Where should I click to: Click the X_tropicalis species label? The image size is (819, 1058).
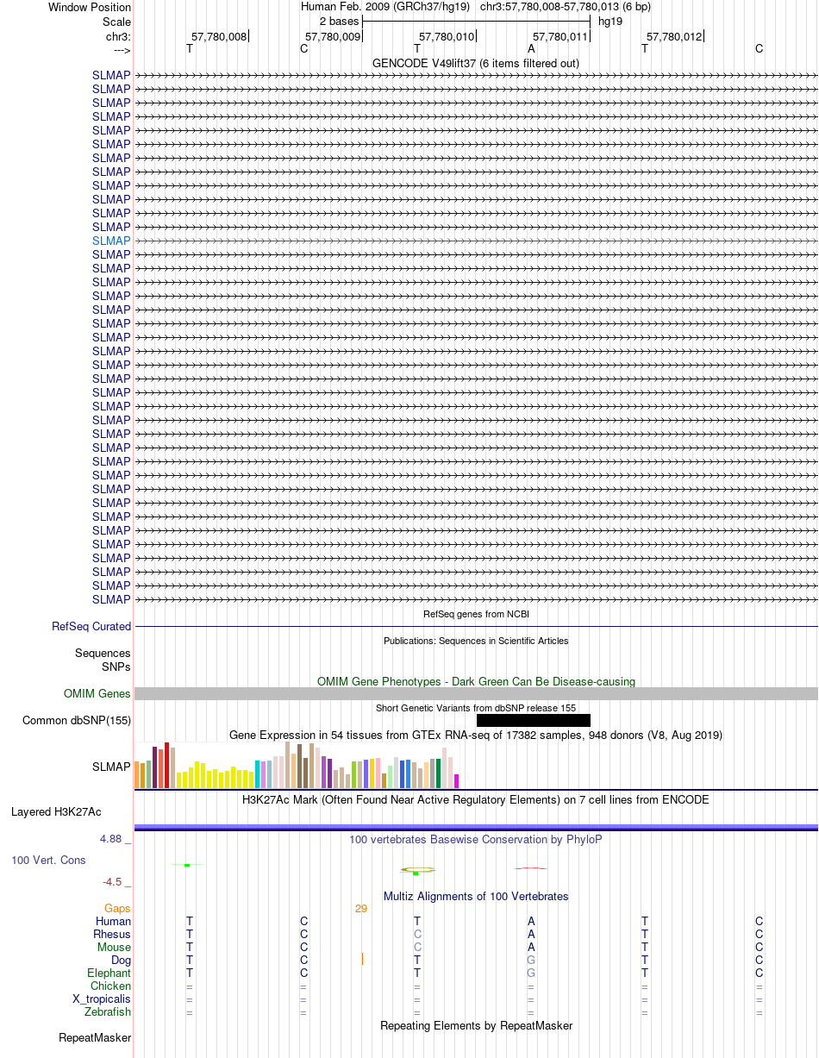pos(102,999)
